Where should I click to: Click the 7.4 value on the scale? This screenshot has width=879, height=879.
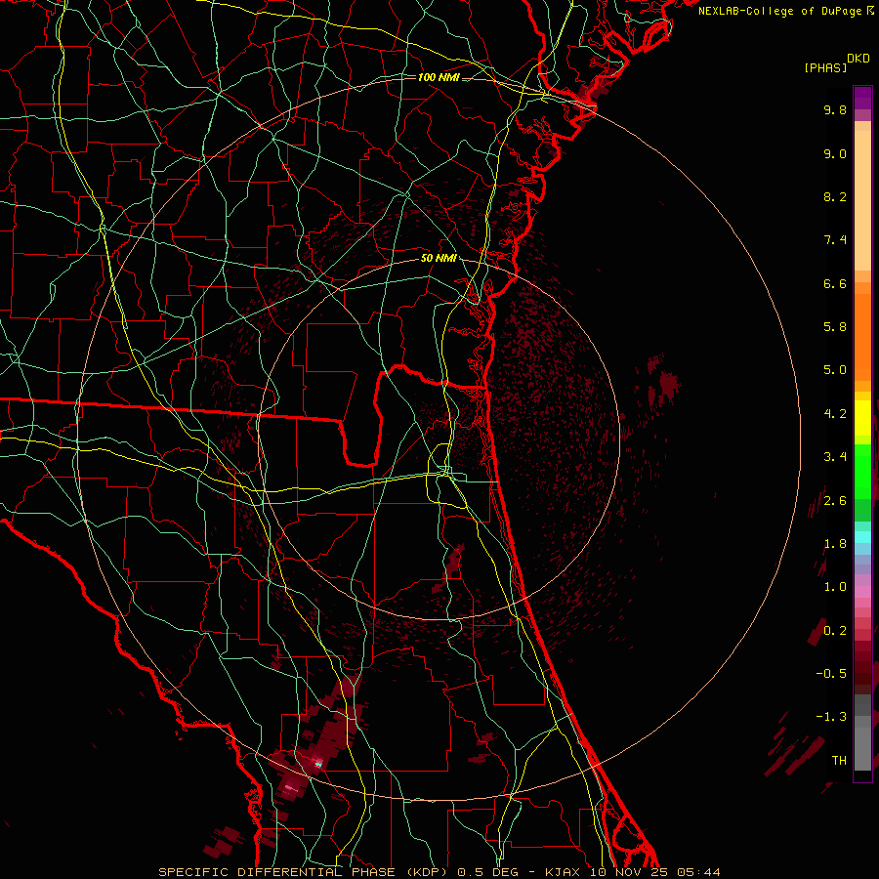[835, 240]
